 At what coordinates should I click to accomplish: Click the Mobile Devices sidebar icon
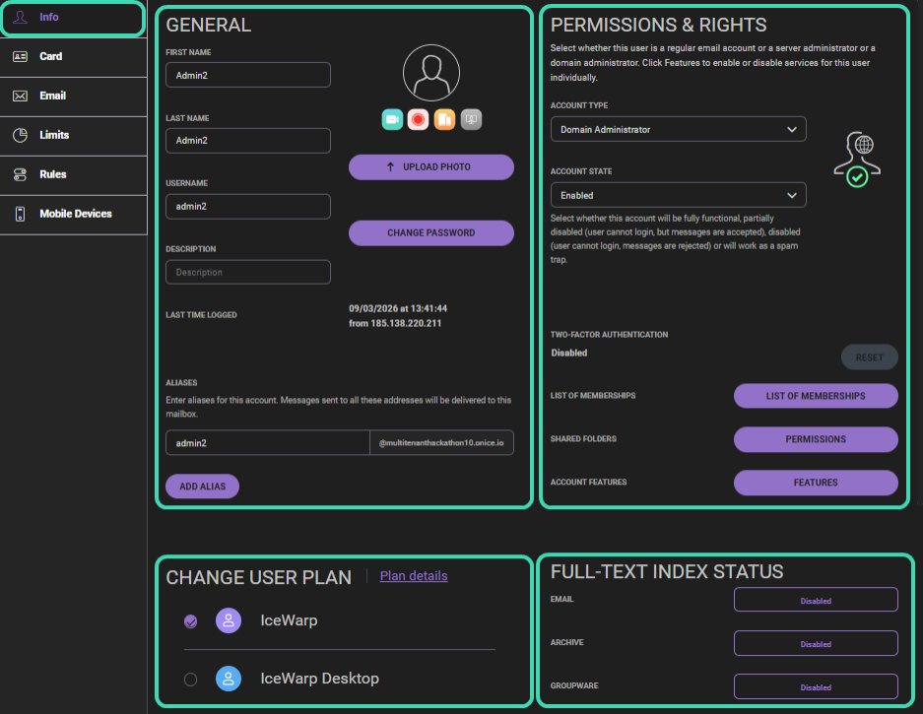(20, 215)
